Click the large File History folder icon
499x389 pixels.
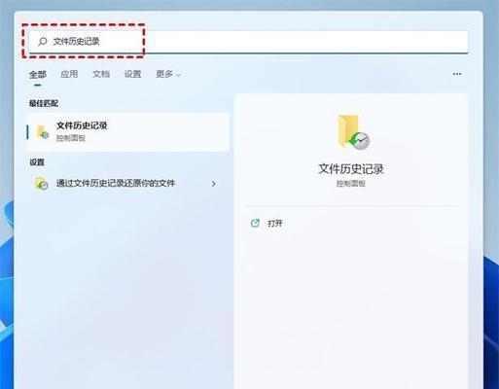point(353,132)
